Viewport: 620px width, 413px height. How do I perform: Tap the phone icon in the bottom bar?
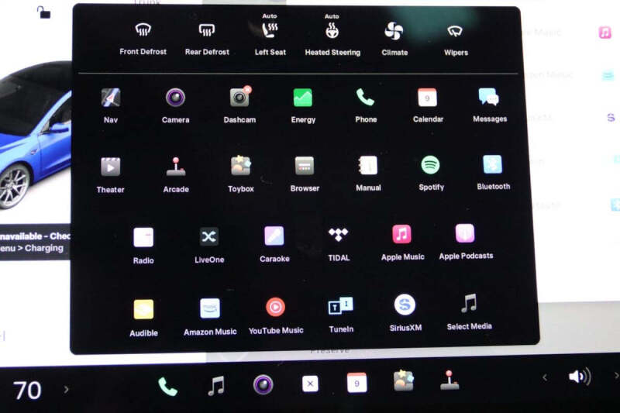pos(167,386)
